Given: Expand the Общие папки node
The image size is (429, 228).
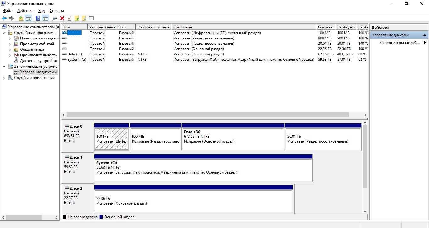Looking at the screenshot, I should 10,49.
